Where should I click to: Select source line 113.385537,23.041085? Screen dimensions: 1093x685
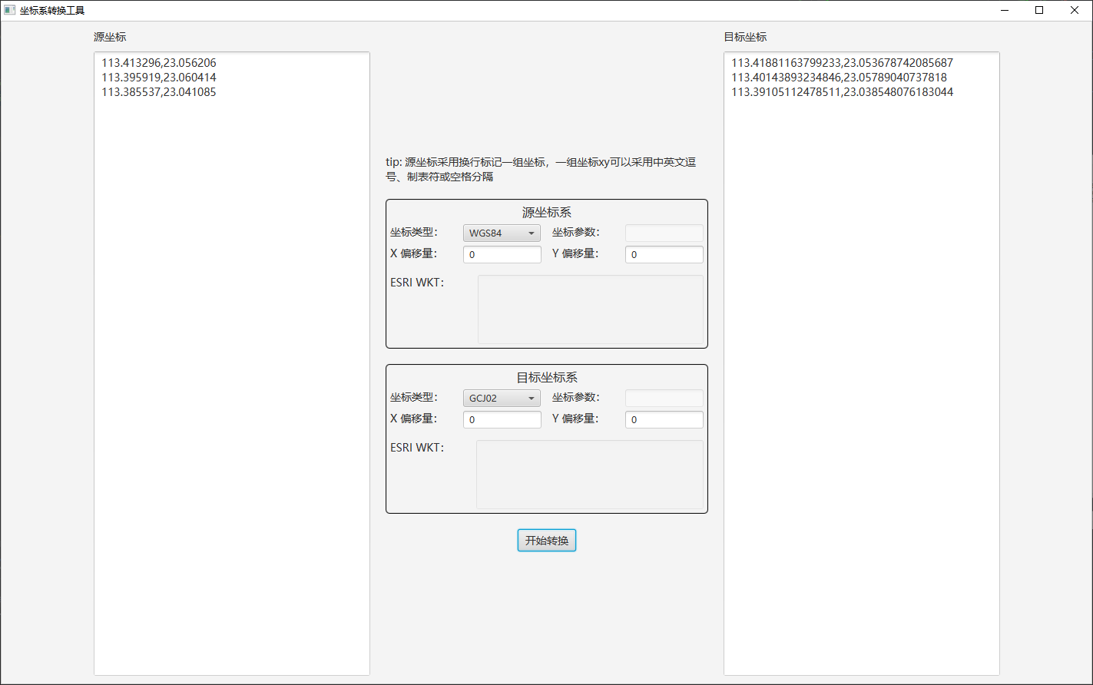point(159,92)
